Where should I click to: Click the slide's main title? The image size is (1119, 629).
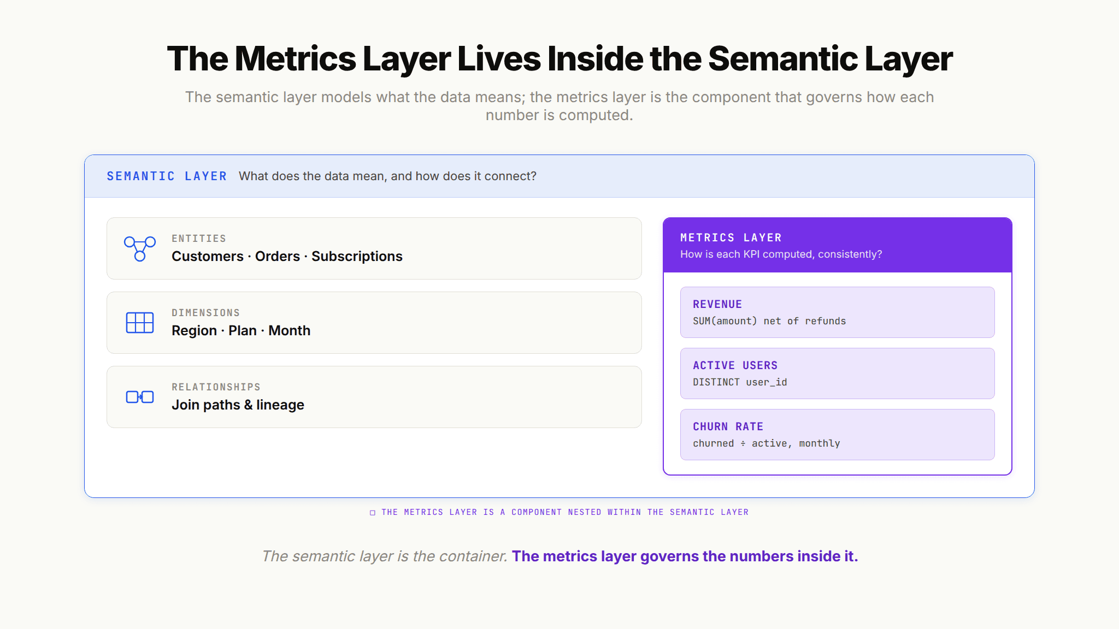(x=559, y=59)
